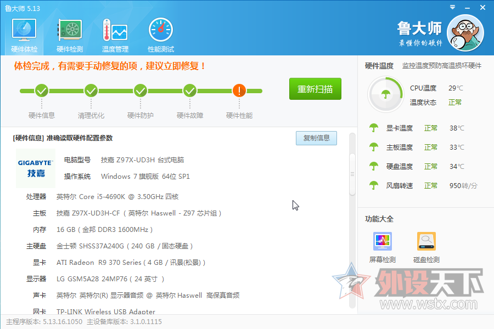Open the 温度管理 tab
Viewport: 494px width, 329px height.
click(x=115, y=35)
